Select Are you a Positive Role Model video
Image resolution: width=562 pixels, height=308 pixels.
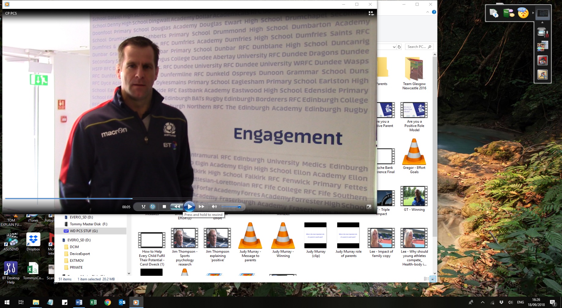tap(414, 117)
